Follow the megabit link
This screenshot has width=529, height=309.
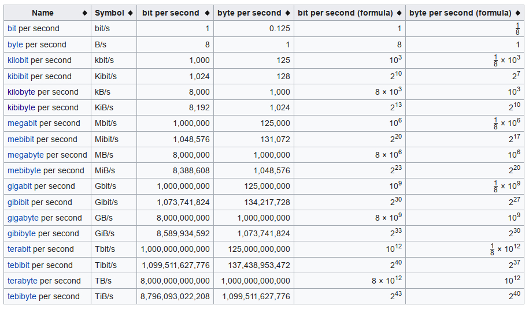click(x=23, y=124)
